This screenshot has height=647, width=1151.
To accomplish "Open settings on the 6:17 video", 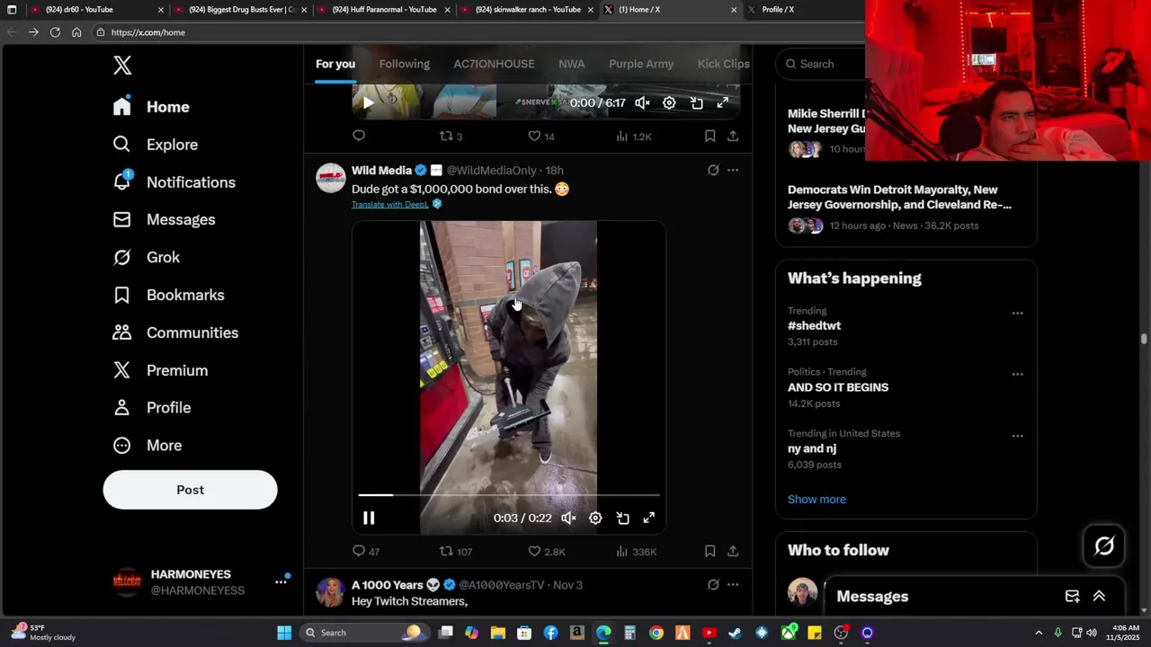I will tap(669, 102).
